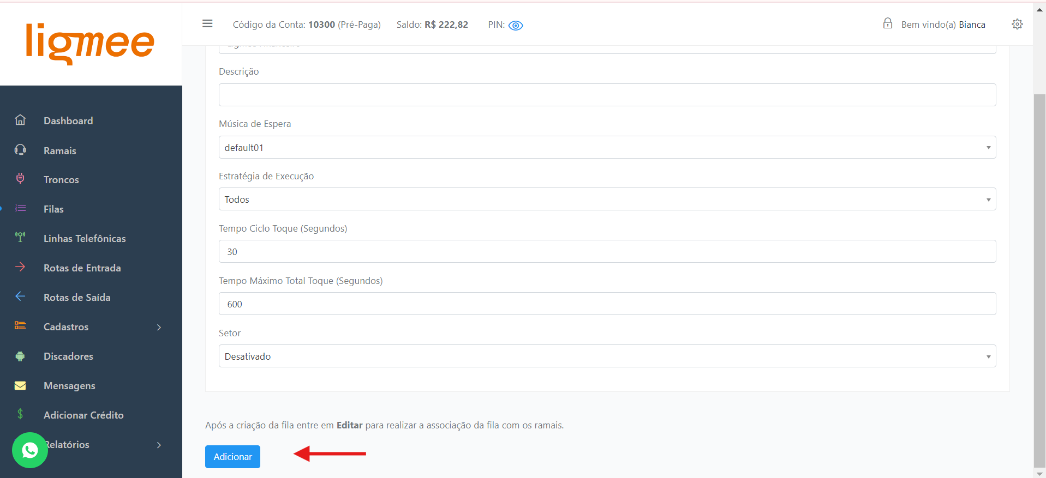1046x478 pixels.
Task: Open Estratégia de Execução dropdown
Action: pyautogui.click(x=607, y=199)
